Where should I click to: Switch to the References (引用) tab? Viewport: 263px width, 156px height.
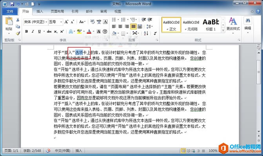click(x=75, y=11)
